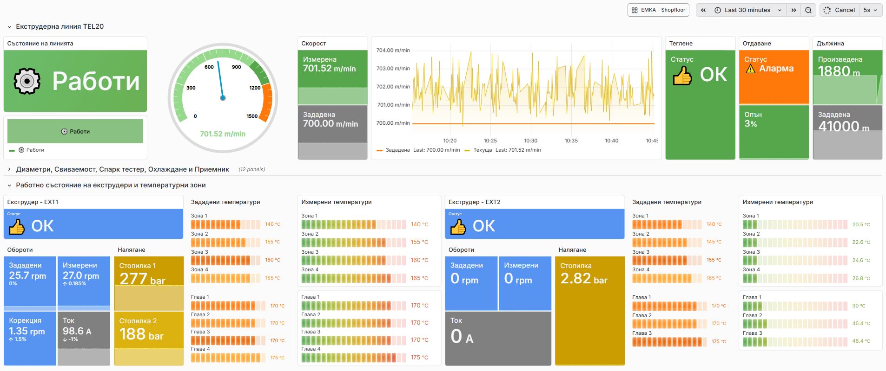The width and height of the screenshot is (886, 371).
Task: Open the Last 30 minutes time picker
Action: pos(748,10)
